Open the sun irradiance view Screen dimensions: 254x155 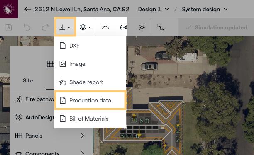click(142, 27)
